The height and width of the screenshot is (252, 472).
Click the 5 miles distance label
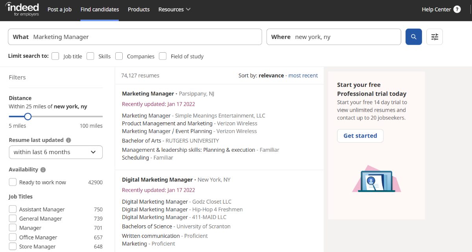(x=17, y=126)
